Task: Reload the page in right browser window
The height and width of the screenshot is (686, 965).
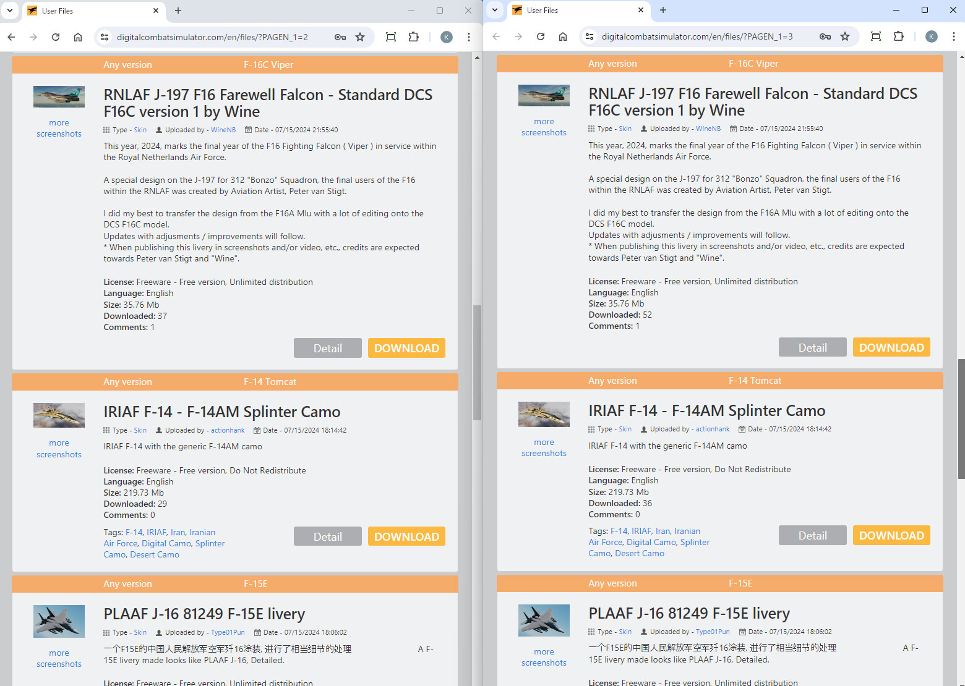Action: pos(541,36)
